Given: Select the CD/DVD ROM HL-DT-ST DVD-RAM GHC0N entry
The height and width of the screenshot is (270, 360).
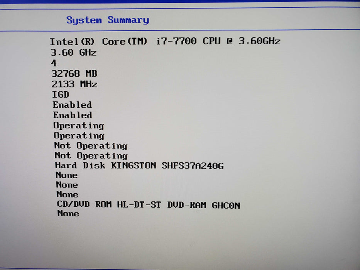Looking at the screenshot, I should pos(149,204).
